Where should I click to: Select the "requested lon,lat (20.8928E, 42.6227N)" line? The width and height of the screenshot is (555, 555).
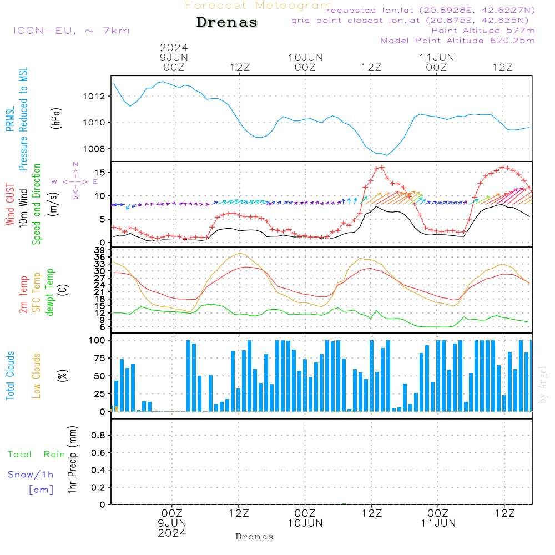[x=431, y=10]
